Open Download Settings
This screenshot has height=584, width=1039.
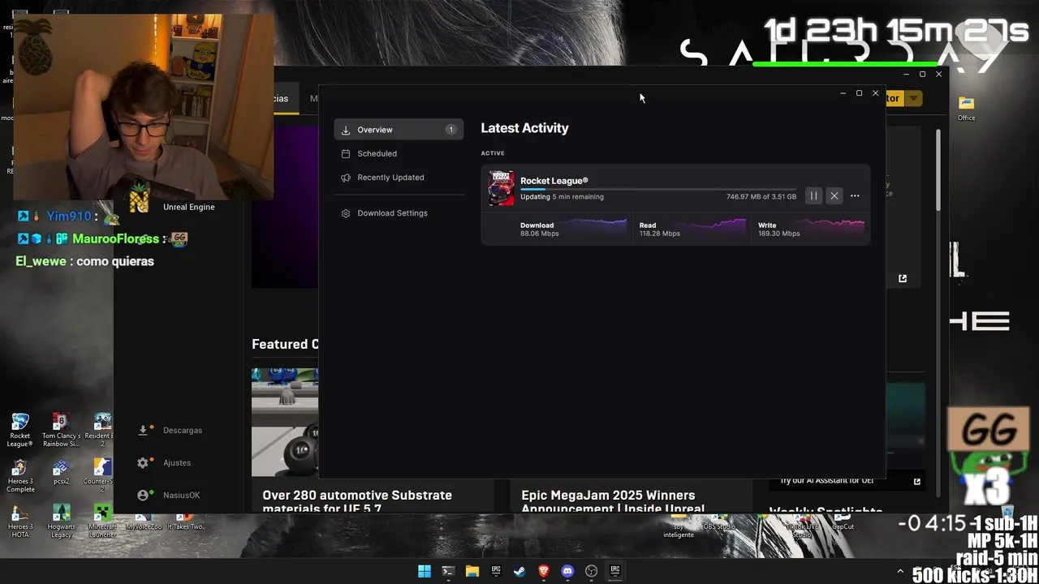click(x=399, y=213)
